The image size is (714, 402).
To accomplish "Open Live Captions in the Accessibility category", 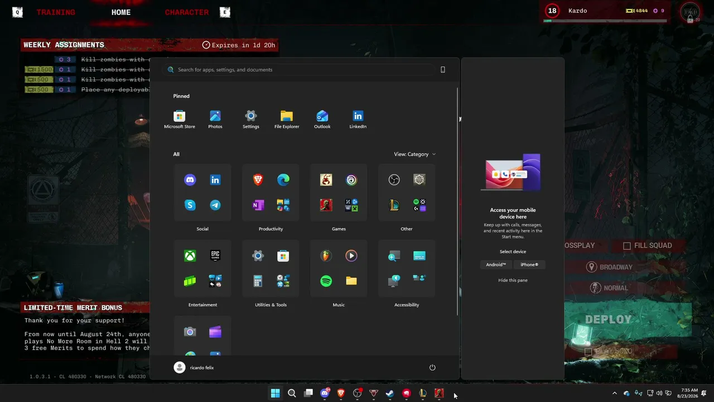I will coord(419,256).
